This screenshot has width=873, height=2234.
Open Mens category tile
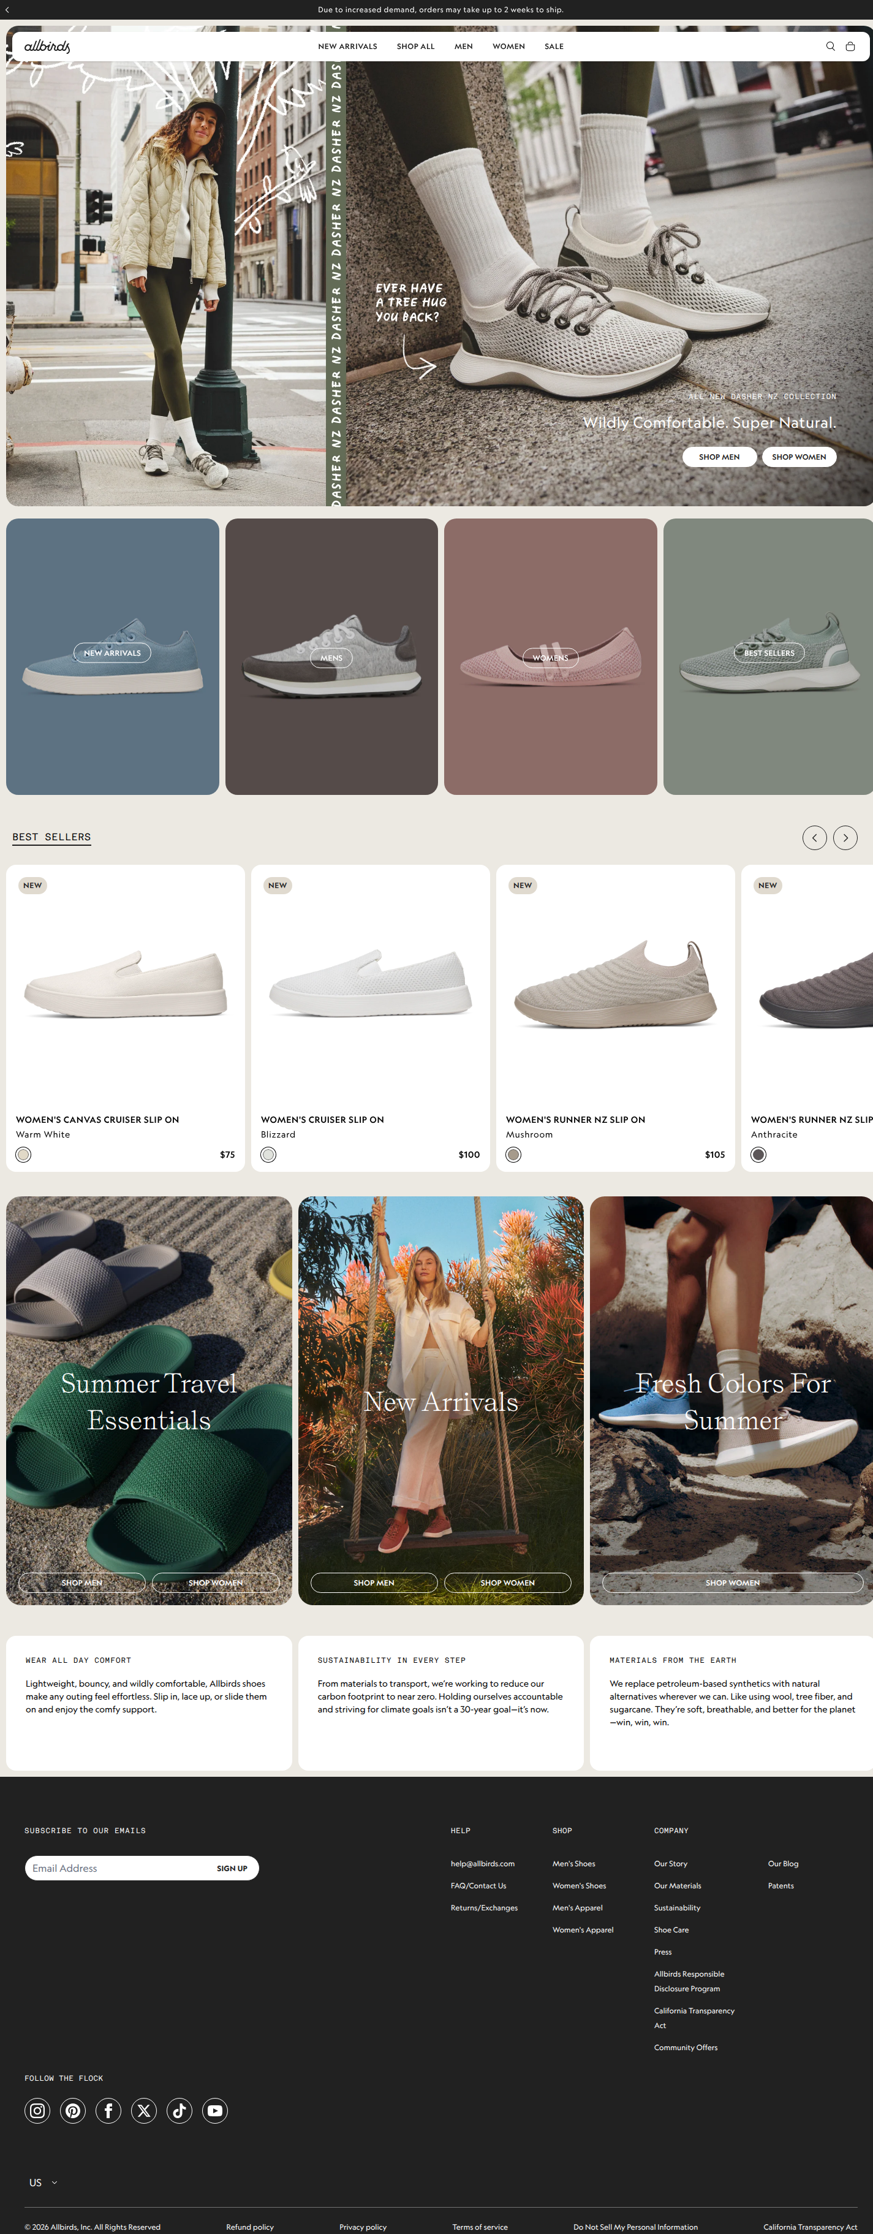click(x=331, y=656)
